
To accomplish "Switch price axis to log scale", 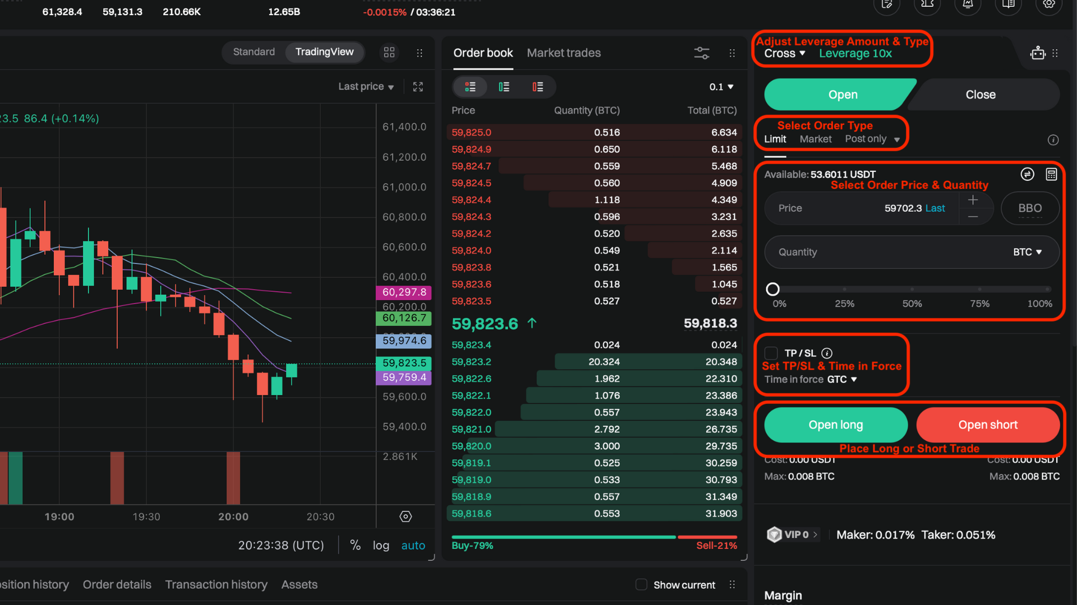I will pyautogui.click(x=381, y=545).
